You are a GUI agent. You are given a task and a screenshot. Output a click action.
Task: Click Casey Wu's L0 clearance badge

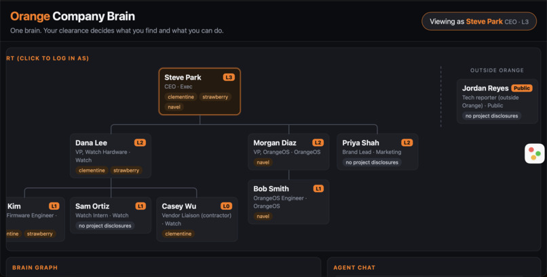[227, 206]
